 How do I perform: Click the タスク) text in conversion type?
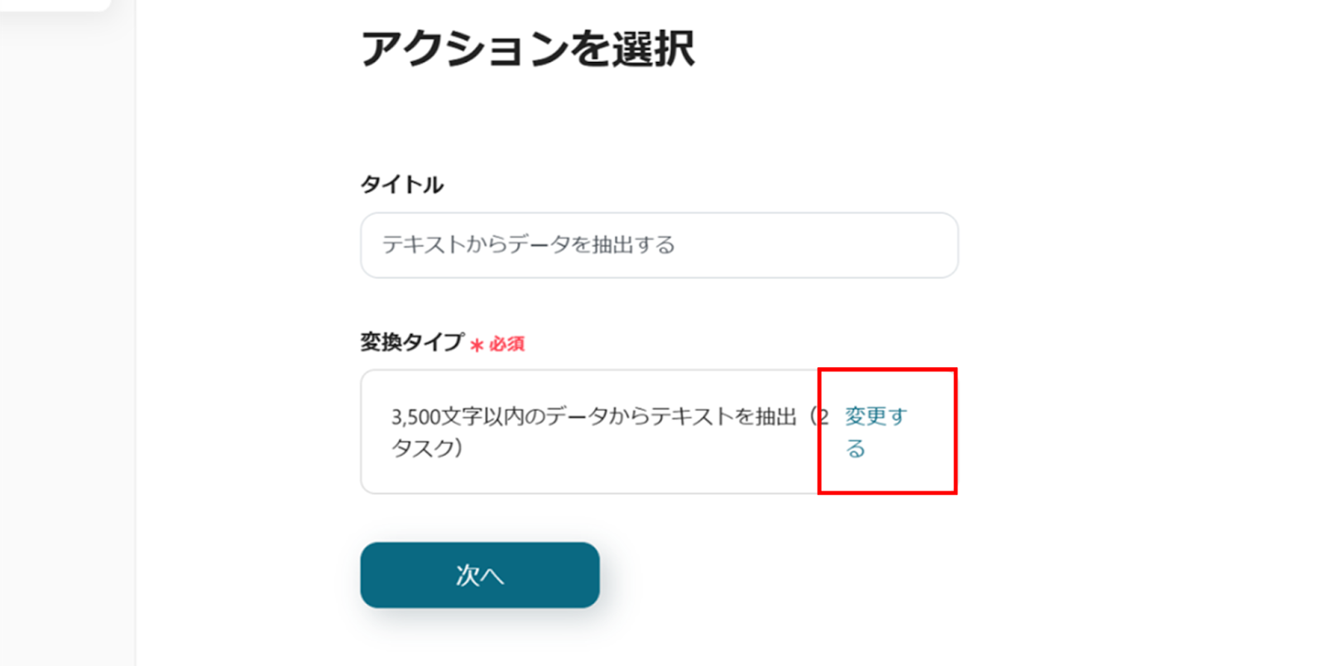pos(426,448)
